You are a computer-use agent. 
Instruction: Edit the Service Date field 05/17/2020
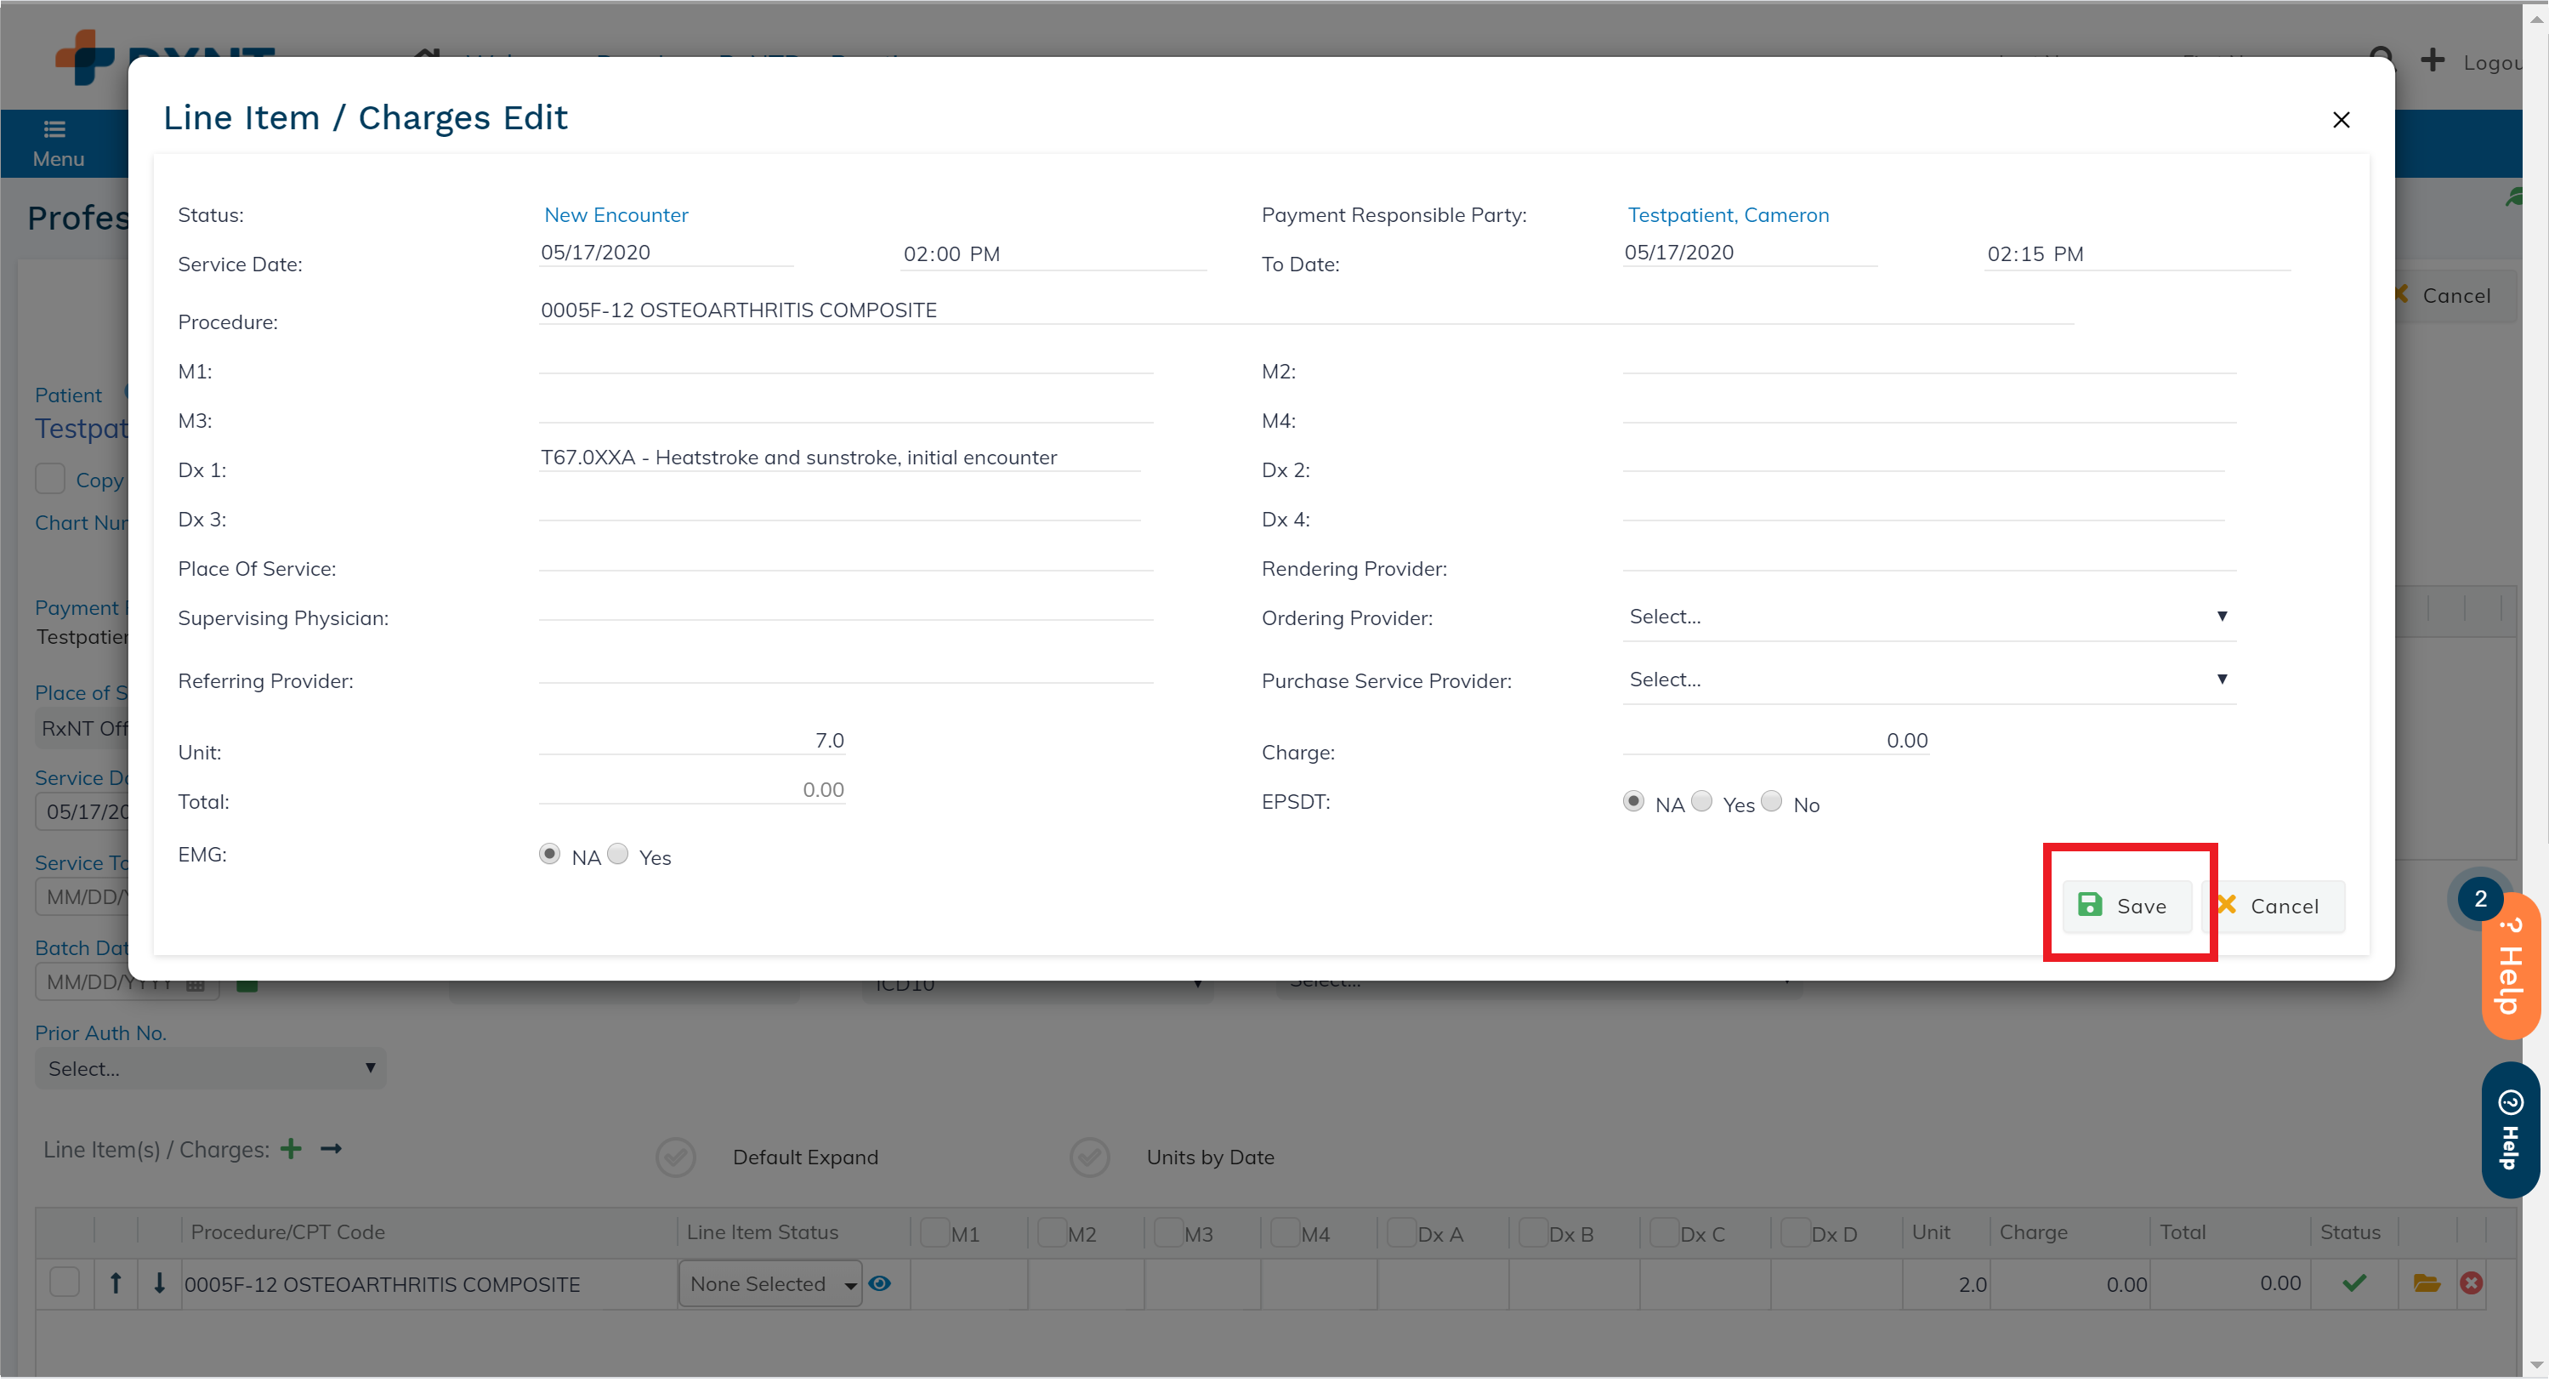pyautogui.click(x=666, y=253)
